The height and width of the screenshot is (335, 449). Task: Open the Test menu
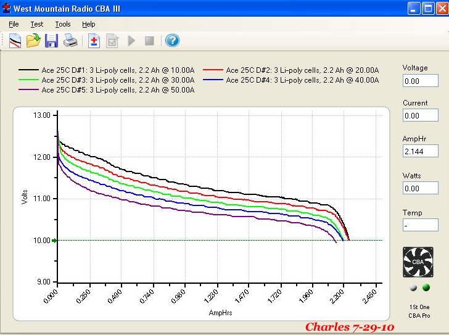point(36,24)
